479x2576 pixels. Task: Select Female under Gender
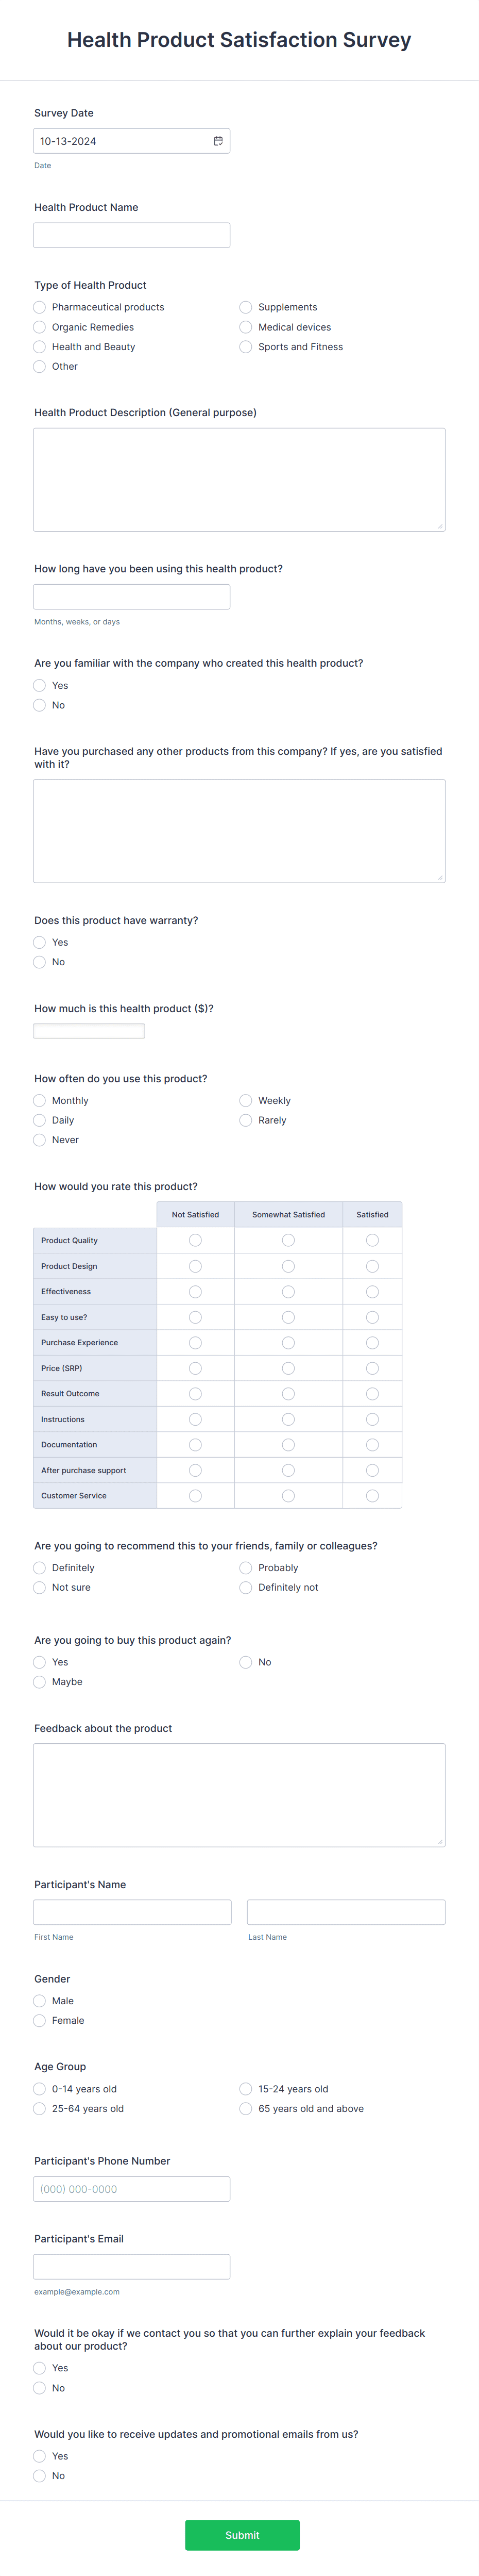point(39,2020)
